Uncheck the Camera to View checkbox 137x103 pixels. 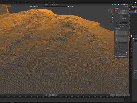(x=121, y=26)
